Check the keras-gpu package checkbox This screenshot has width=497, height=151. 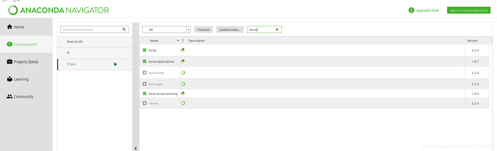click(x=145, y=84)
